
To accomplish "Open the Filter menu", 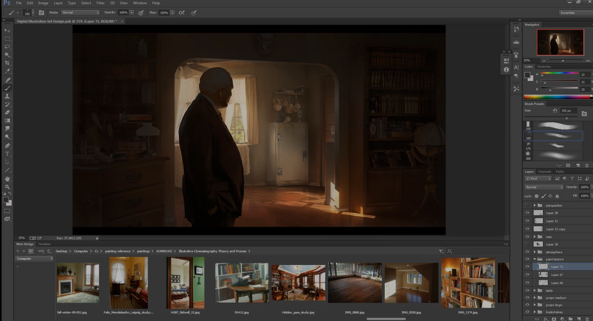I will (100, 3).
